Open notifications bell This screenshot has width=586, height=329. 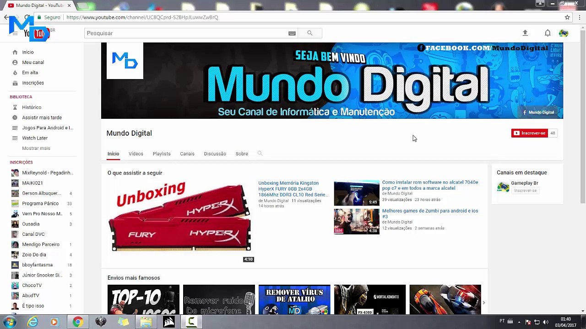click(548, 33)
